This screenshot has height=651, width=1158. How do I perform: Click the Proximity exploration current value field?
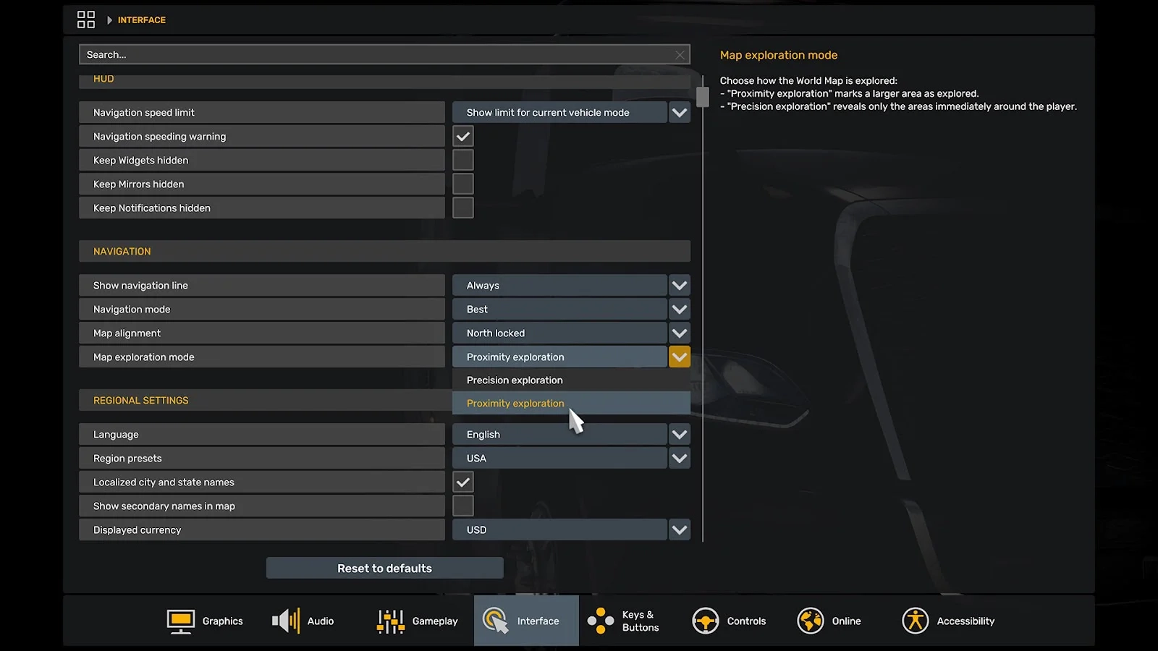(x=559, y=357)
